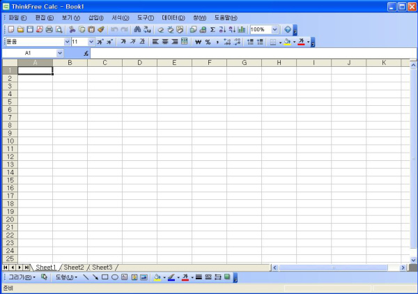The width and height of the screenshot is (418, 294).
Task: Insert a text box from drawing toolbar
Action: (125, 277)
